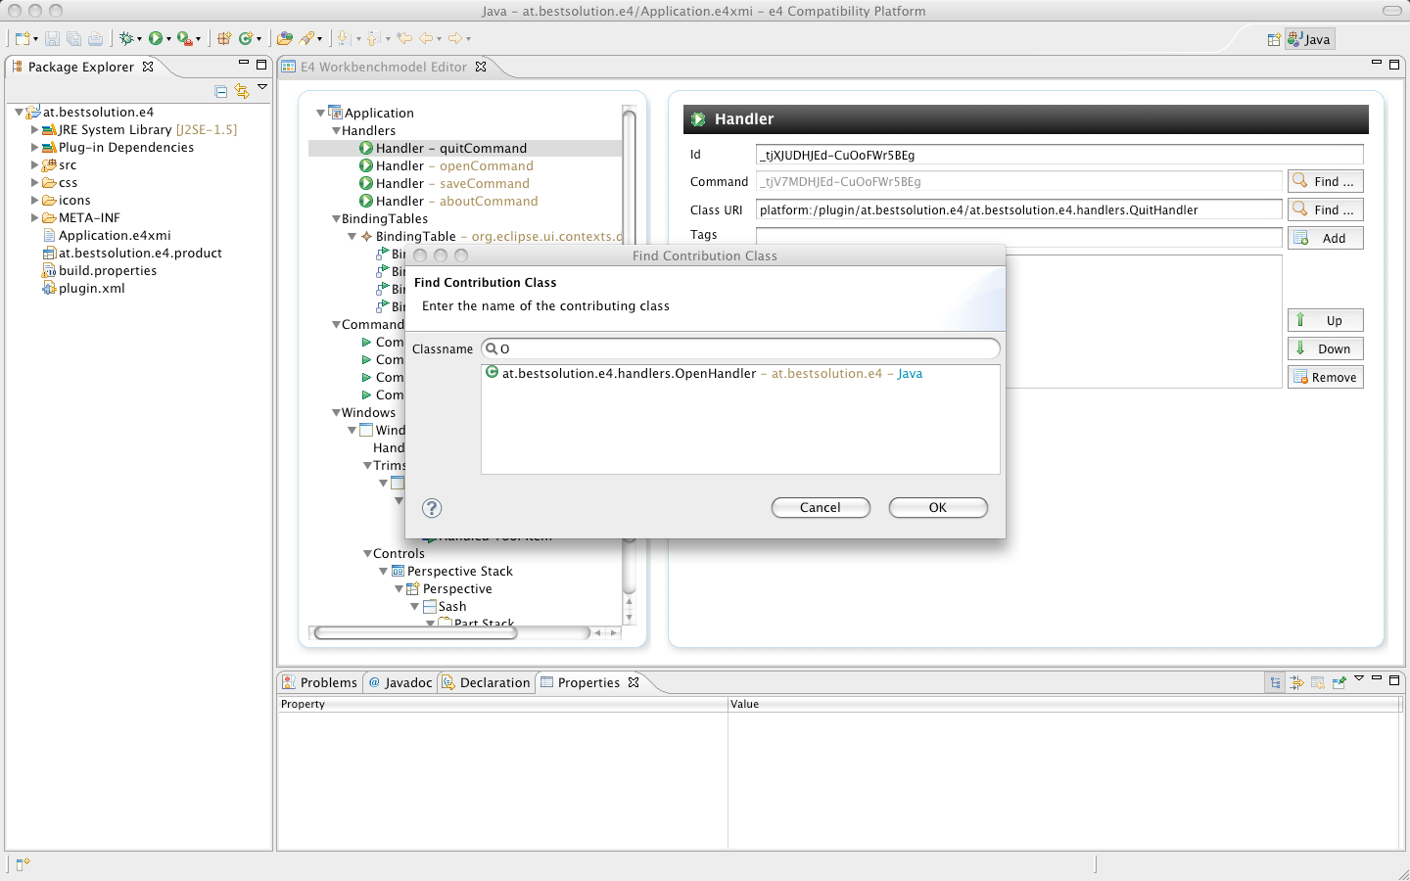1410x881 pixels.
Task: Click the Open Perspective icon beside Java
Action: click(x=1274, y=39)
